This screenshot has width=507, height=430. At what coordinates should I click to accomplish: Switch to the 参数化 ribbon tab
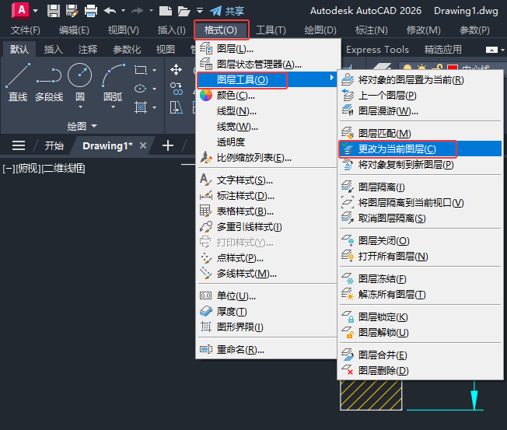coord(127,50)
